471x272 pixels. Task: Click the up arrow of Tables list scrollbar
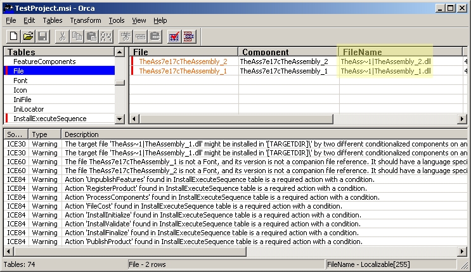click(120, 52)
